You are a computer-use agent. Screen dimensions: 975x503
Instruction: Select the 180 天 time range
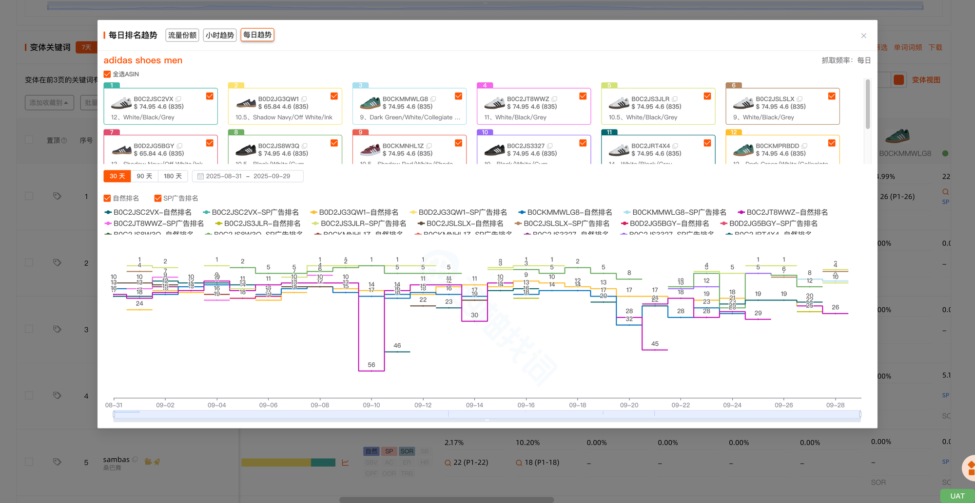173,176
